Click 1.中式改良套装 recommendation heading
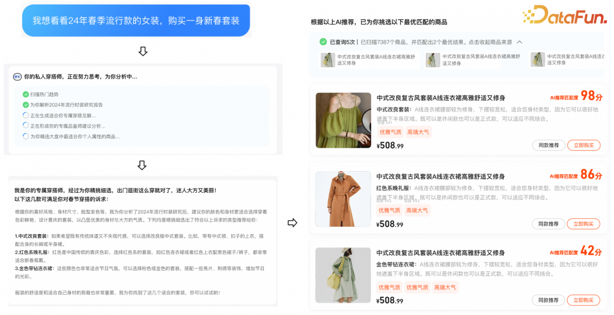Screen dimensions: 614x315 (32, 236)
